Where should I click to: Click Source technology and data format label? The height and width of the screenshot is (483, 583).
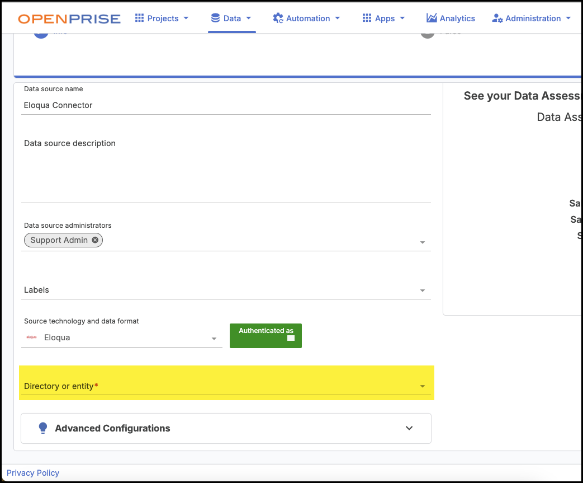click(82, 321)
